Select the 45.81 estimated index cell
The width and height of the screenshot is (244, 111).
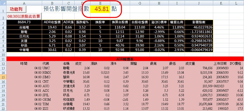[100, 9]
